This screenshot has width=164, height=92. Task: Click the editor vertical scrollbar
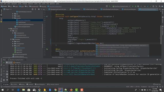pyautogui.click(x=161, y=35)
